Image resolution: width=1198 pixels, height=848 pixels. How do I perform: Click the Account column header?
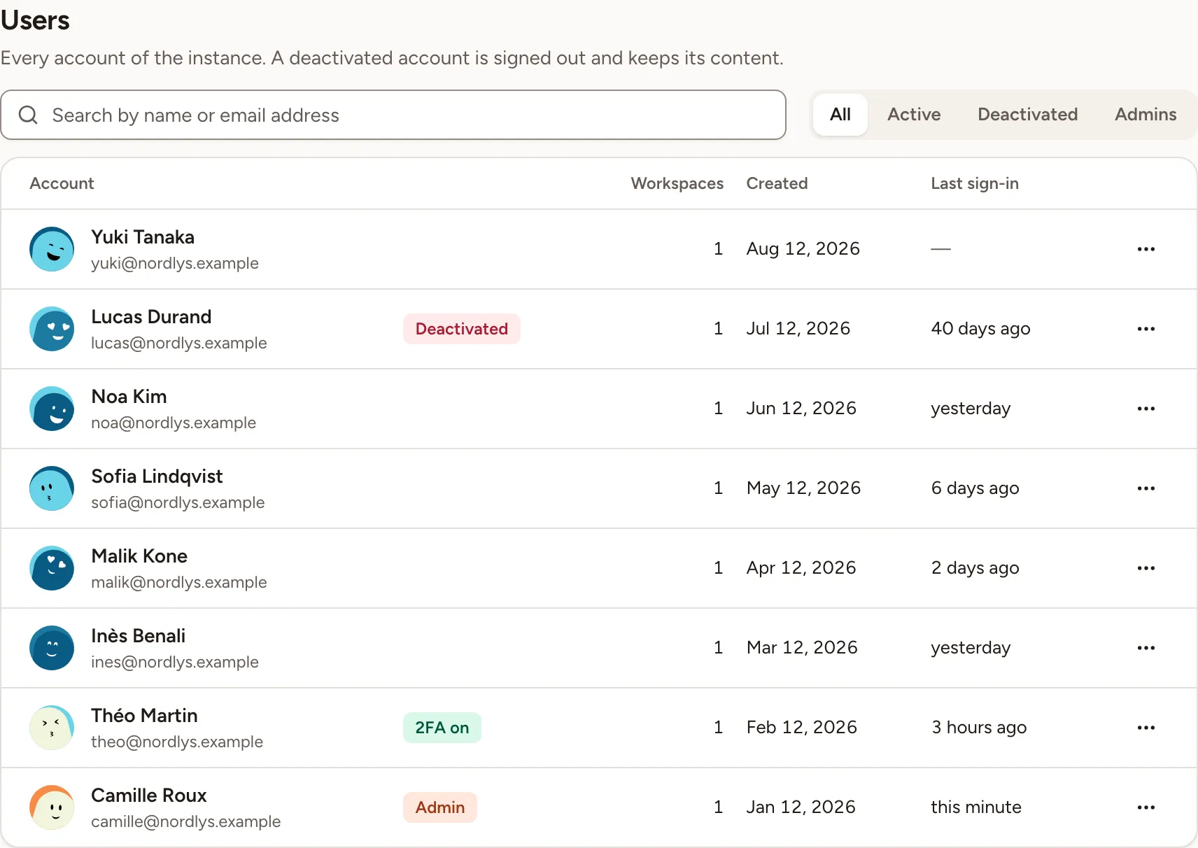point(62,183)
